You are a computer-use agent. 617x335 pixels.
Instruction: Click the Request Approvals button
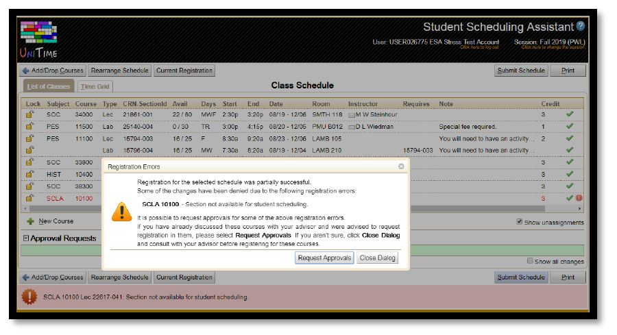click(325, 258)
